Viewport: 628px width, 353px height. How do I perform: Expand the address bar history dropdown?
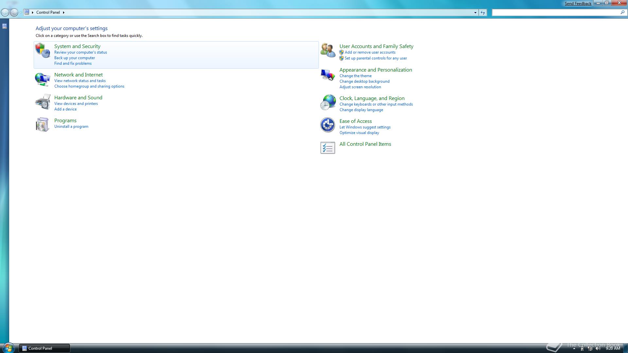coord(475,12)
